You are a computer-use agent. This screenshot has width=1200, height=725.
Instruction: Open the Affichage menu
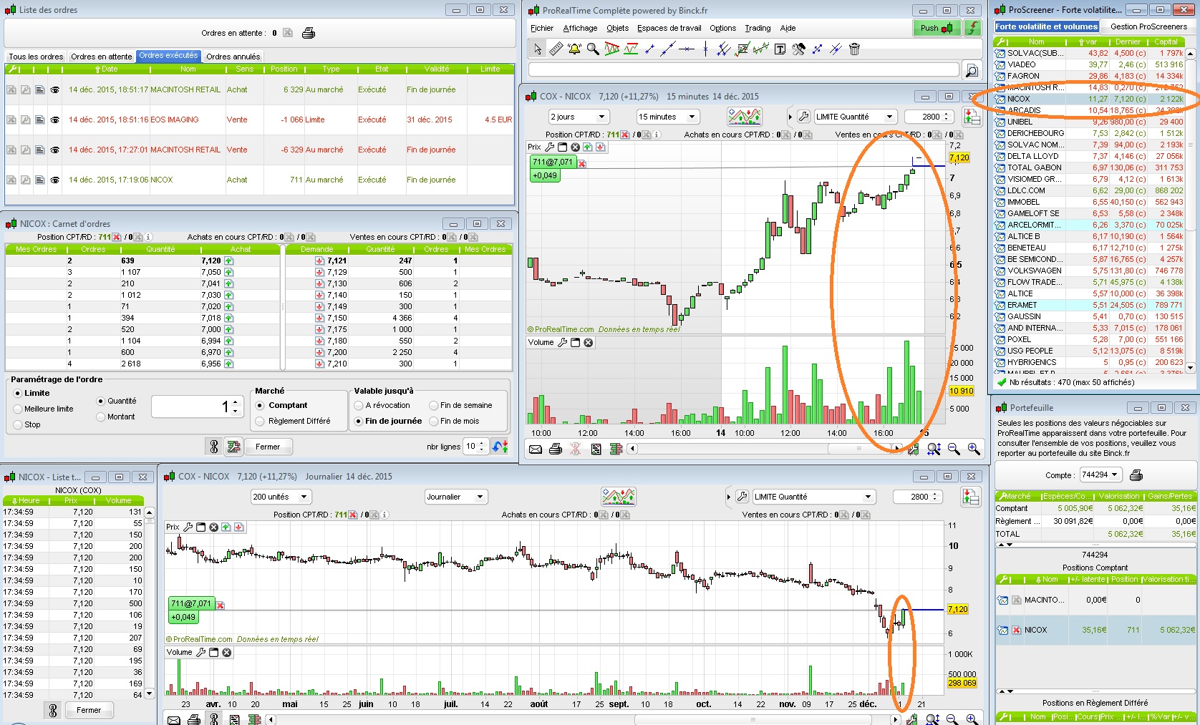pos(580,28)
